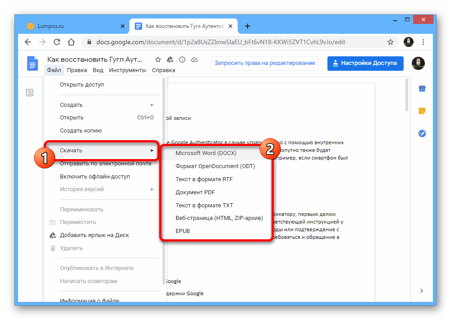The image size is (451, 320).
Task: Choose Microsoft Word (DOCX) format
Action: tap(206, 153)
